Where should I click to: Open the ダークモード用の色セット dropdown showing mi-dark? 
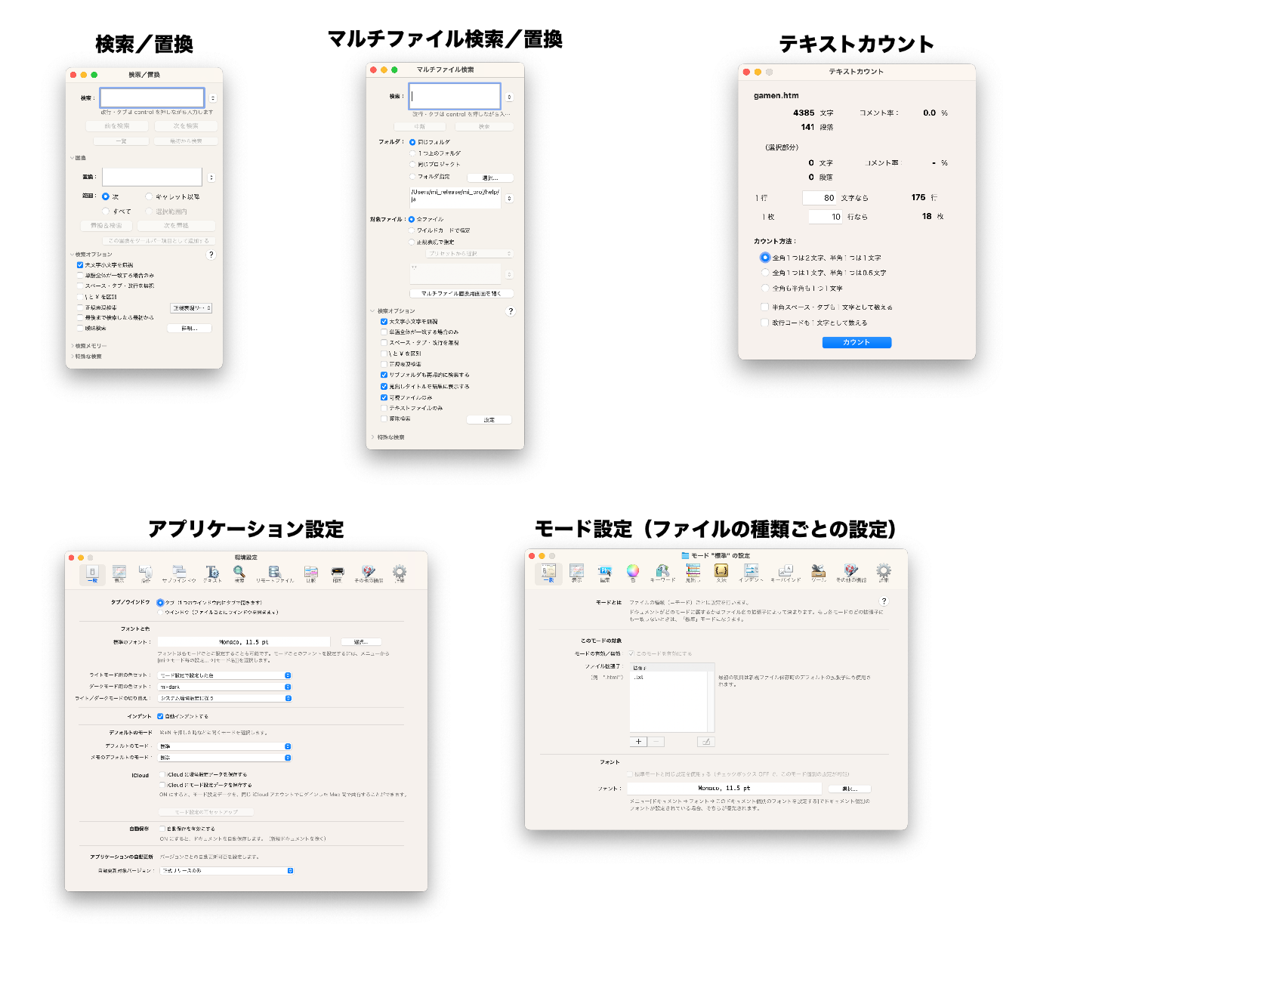(x=224, y=687)
